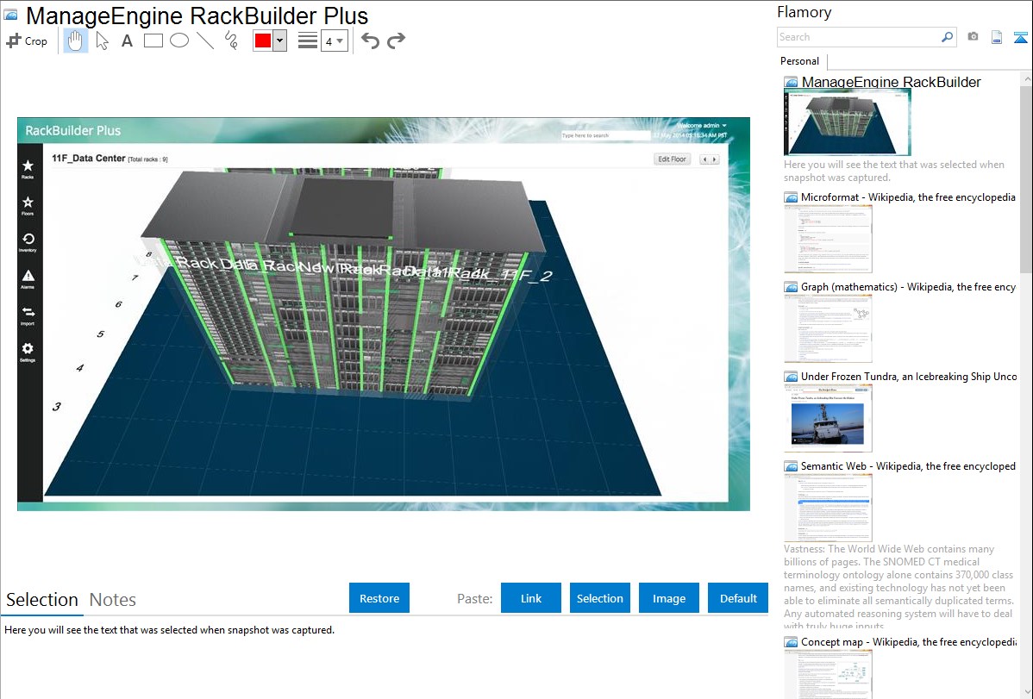1033x699 pixels.
Task: Open the Under Frozen Tundra snapshot thumbnail
Action: coord(828,418)
